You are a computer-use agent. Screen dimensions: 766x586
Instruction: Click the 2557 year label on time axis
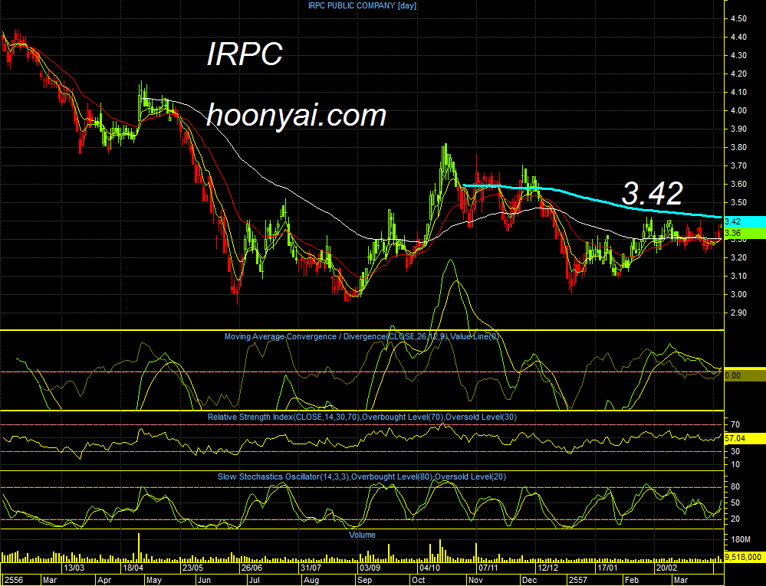[578, 580]
